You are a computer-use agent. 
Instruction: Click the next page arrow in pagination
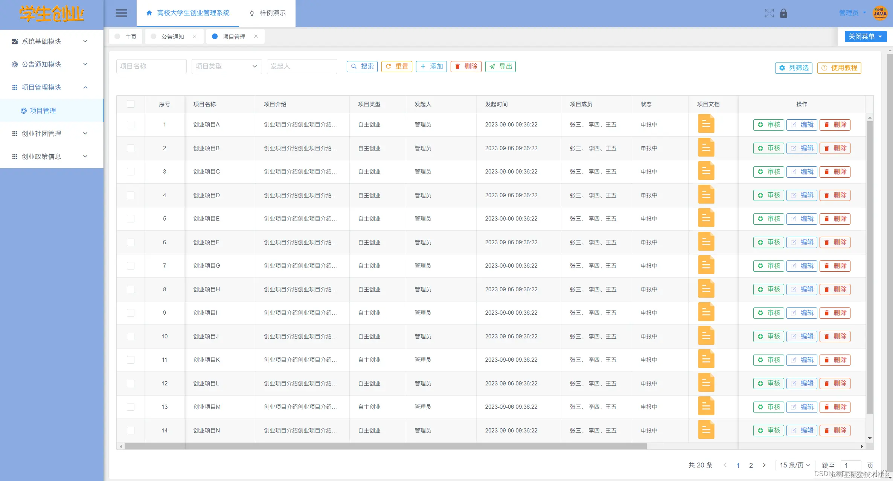pos(764,465)
